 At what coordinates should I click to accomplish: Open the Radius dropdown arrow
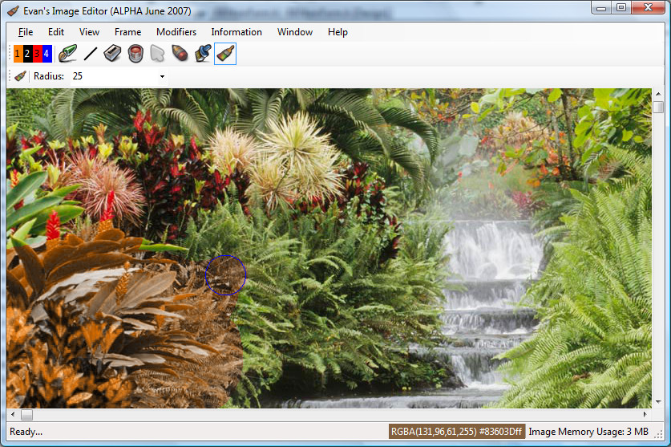(162, 76)
